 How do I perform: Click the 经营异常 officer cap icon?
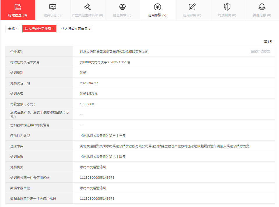[122, 7]
